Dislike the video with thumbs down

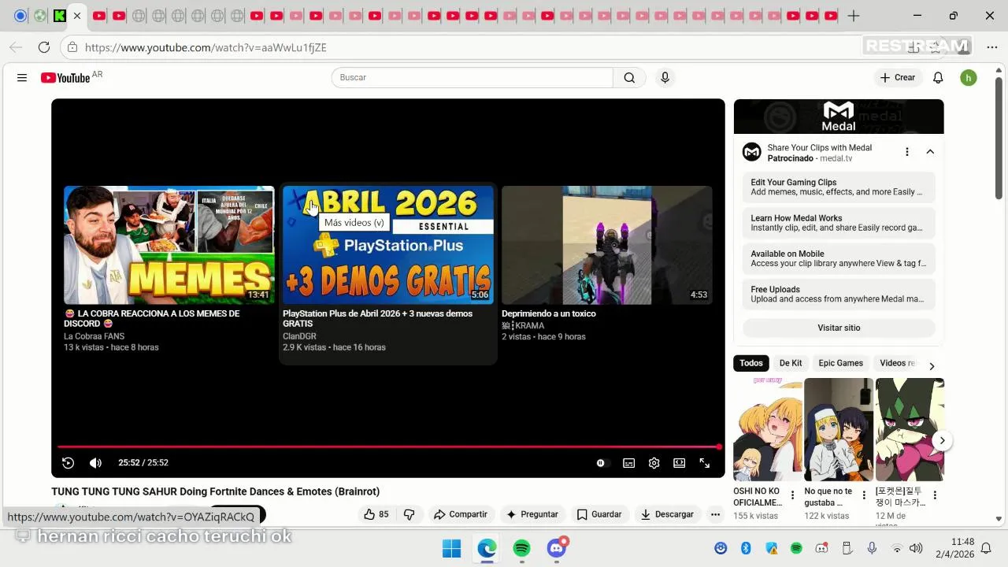pyautogui.click(x=409, y=514)
